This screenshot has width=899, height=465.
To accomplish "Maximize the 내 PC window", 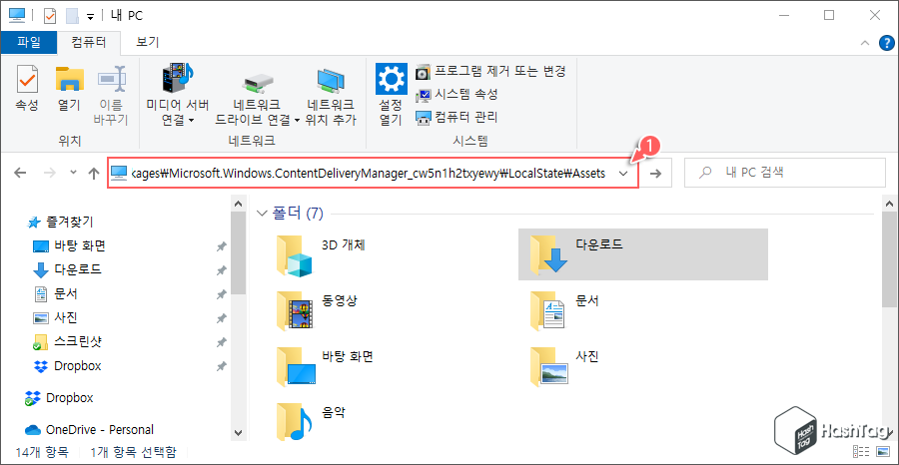I will [x=829, y=15].
